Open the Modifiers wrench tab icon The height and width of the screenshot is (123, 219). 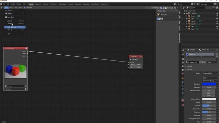point(183,82)
